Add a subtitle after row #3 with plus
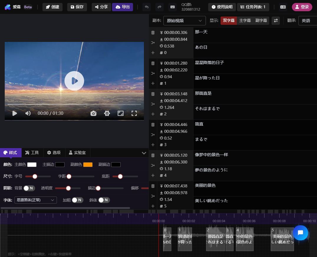 [x=153, y=145]
